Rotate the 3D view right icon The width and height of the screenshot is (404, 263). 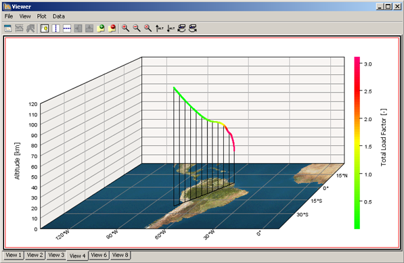pos(193,28)
